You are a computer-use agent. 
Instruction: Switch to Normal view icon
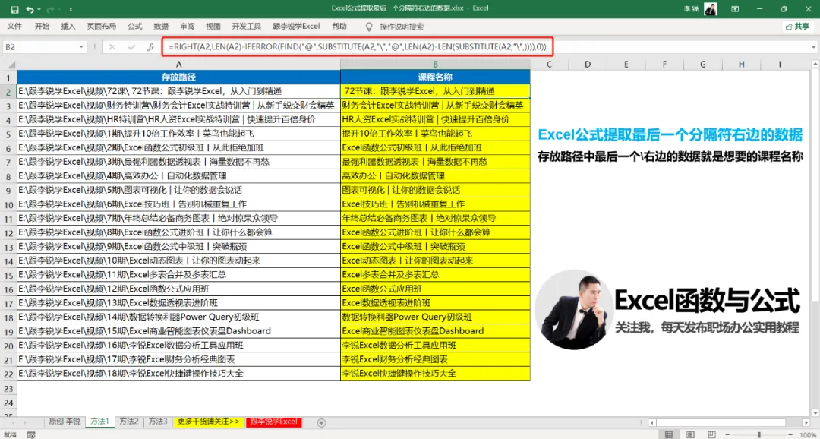(669, 434)
